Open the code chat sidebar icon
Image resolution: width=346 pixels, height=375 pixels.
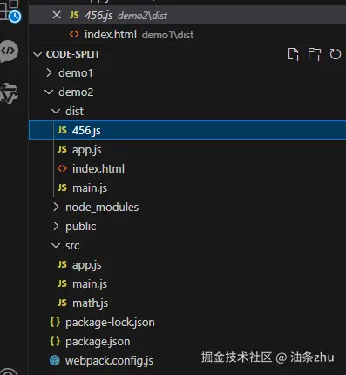pos(9,51)
